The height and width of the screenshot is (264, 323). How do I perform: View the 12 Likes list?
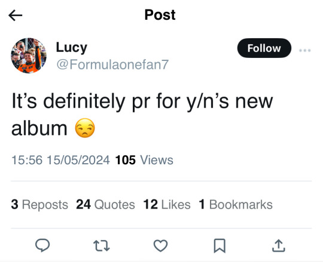[167, 204]
